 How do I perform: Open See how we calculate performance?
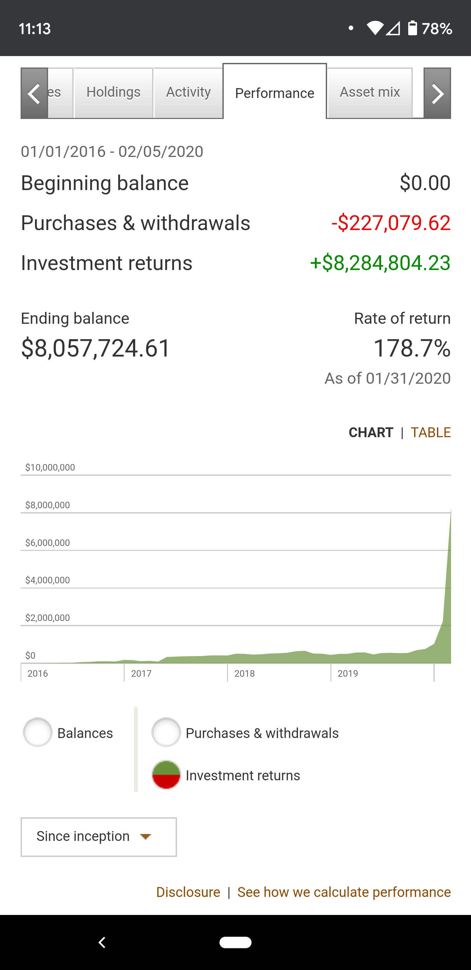coord(344,892)
